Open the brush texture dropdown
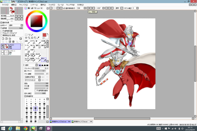Screen dimensions: 197x131 [x=39, y=80]
